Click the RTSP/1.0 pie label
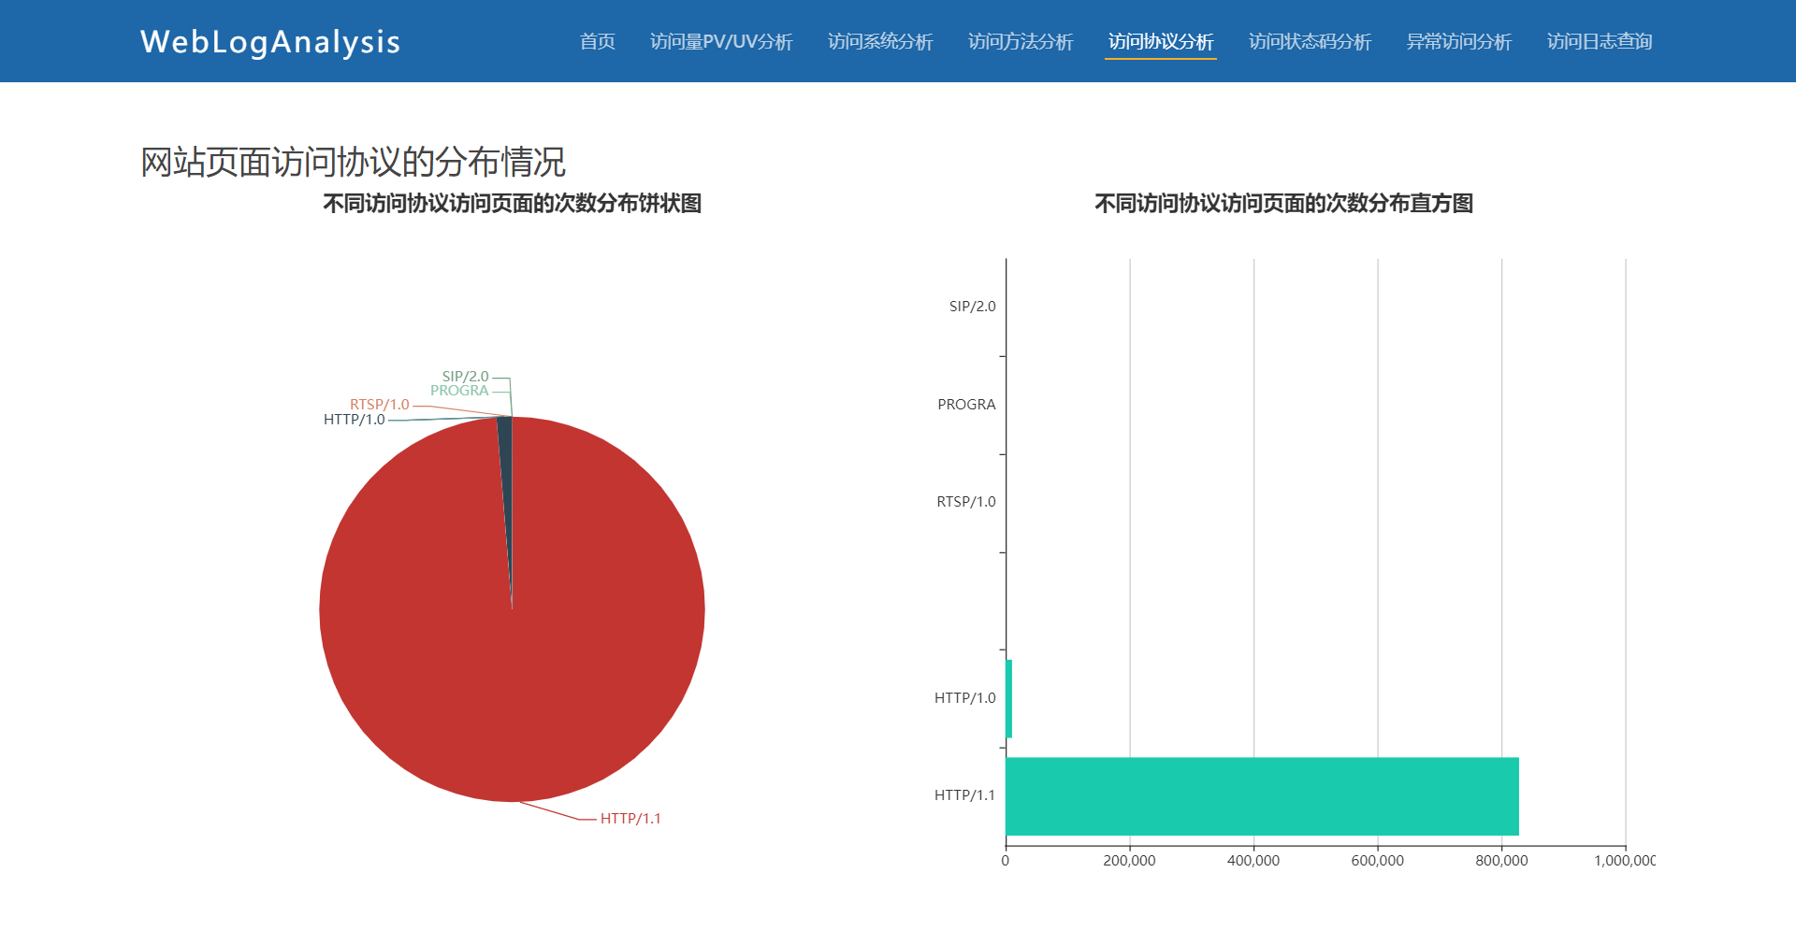This screenshot has width=1796, height=930. coord(380,405)
